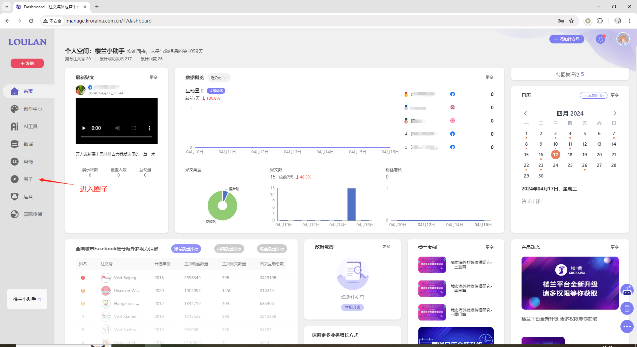The width and height of the screenshot is (637, 347).
Task: Click the video progress bar
Action: point(116,137)
